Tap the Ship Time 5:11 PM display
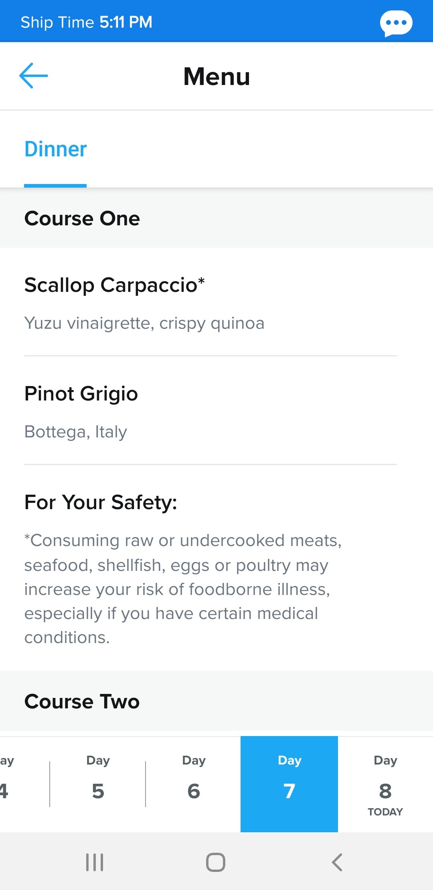 click(x=86, y=22)
